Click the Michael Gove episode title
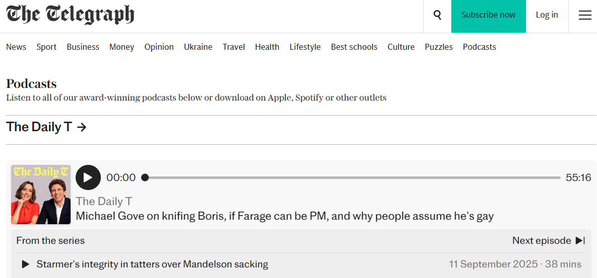The image size is (597, 278). 284,216
